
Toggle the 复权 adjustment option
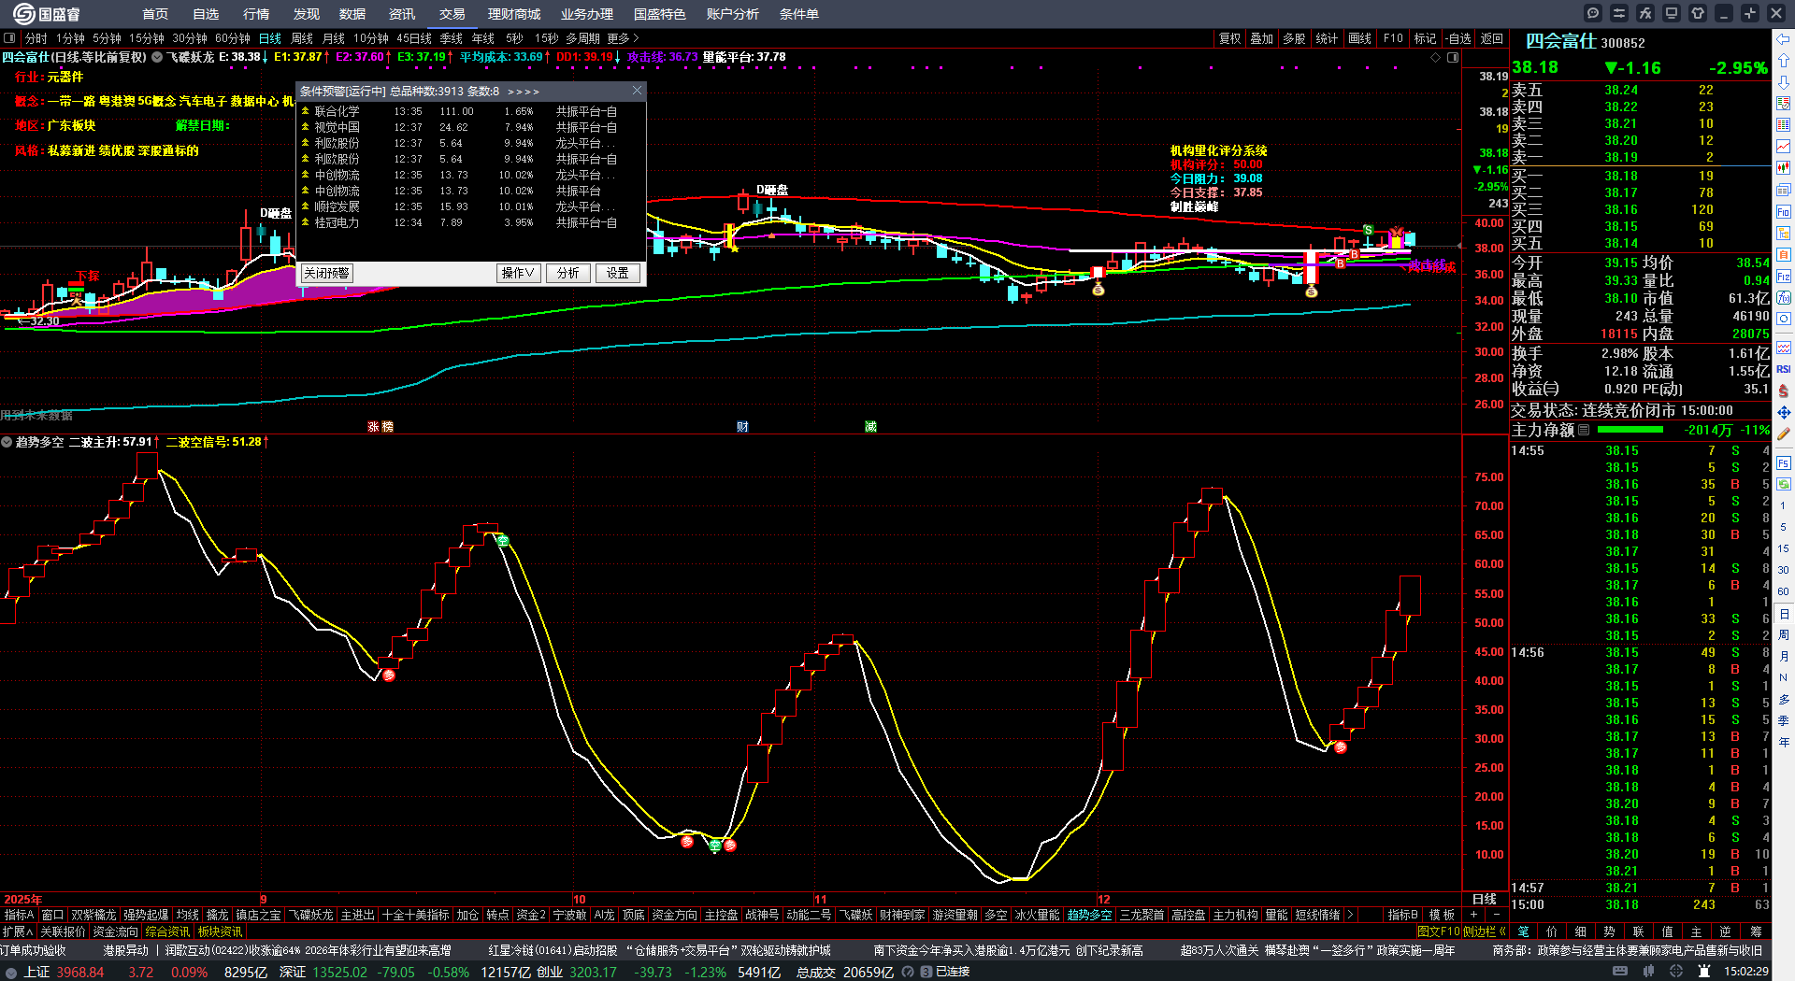coord(1229,38)
